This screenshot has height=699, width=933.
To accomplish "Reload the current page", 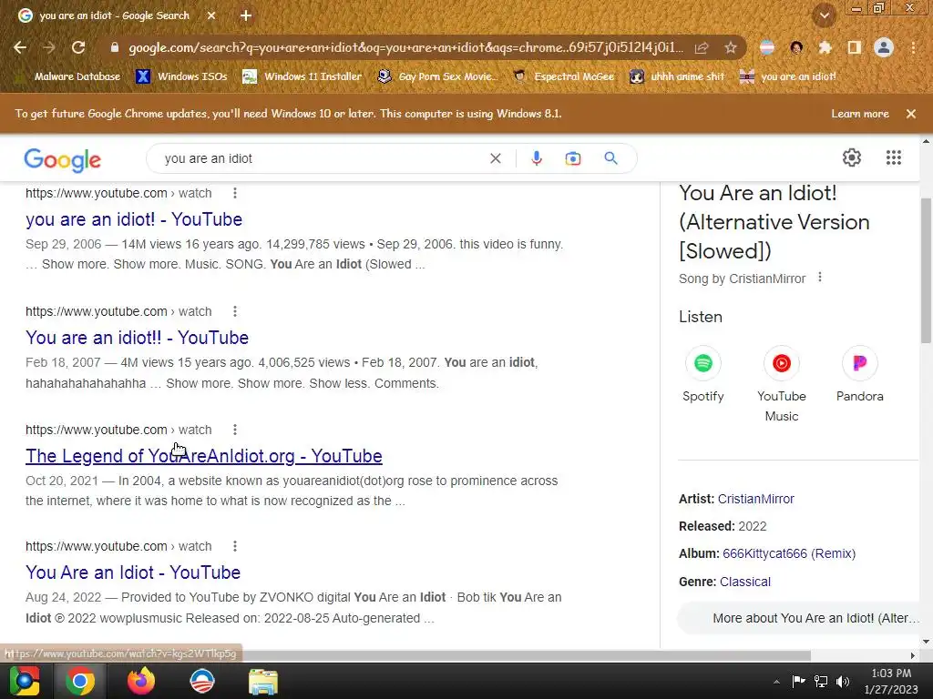I will click(x=78, y=47).
